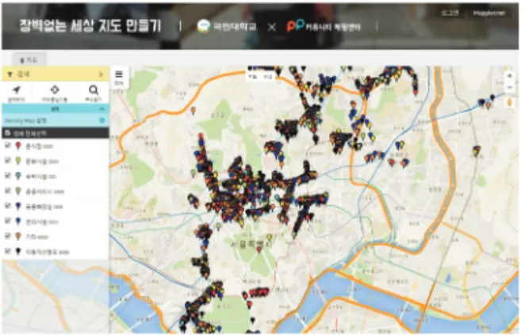Viewport: 525px width, 335px height.
Task: Click the dark navy pin icon in legend
Action: point(18,206)
